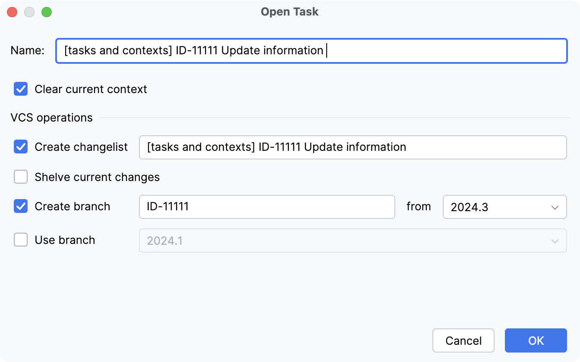Minimize window using yellow traffic light
The image size is (580, 362).
point(29,12)
